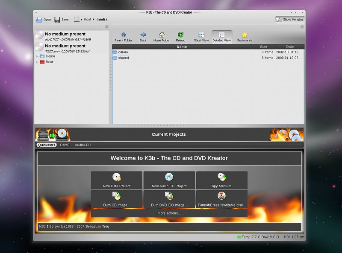
Task: Sort files by Name column
Action: tap(182, 47)
